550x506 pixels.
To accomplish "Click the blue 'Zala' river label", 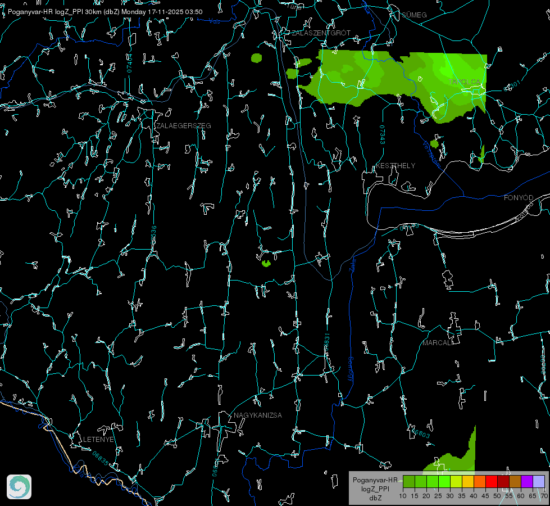I will [x=353, y=264].
